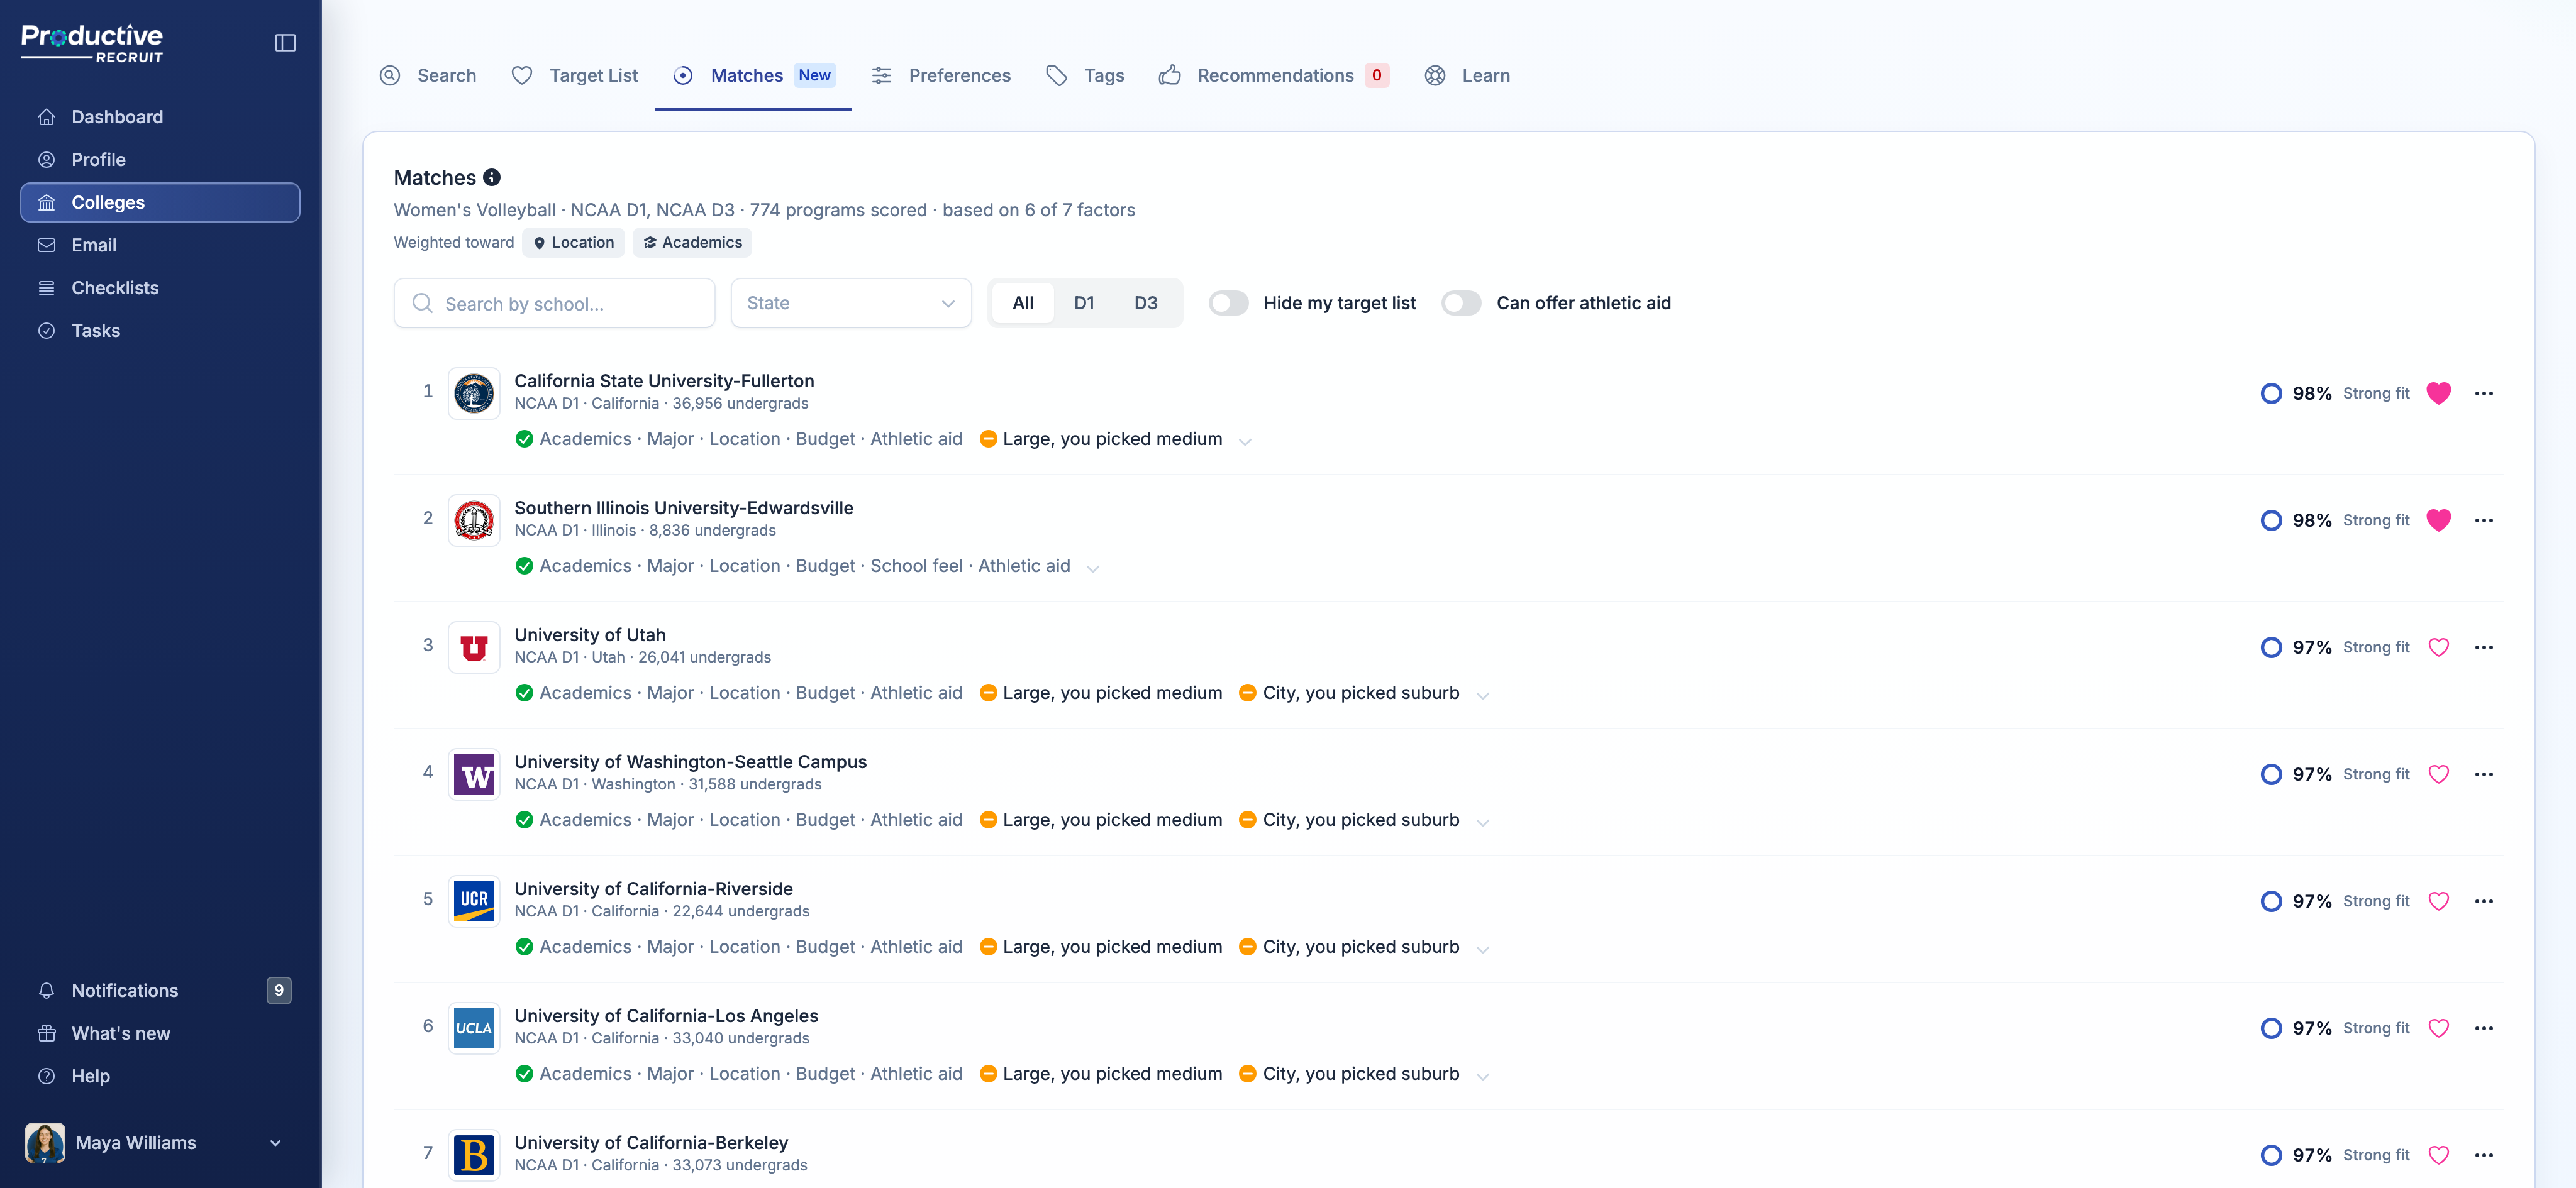The width and height of the screenshot is (2576, 1188).
Task: Open Checklists in sidebar
Action: [x=160, y=288]
